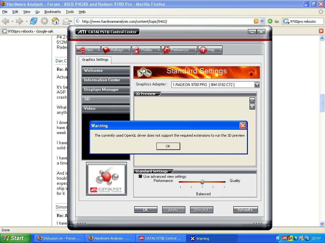Screen dimensions: 325x243
Task: Reload the page with the refresh icon
Action: pos(34,21)
